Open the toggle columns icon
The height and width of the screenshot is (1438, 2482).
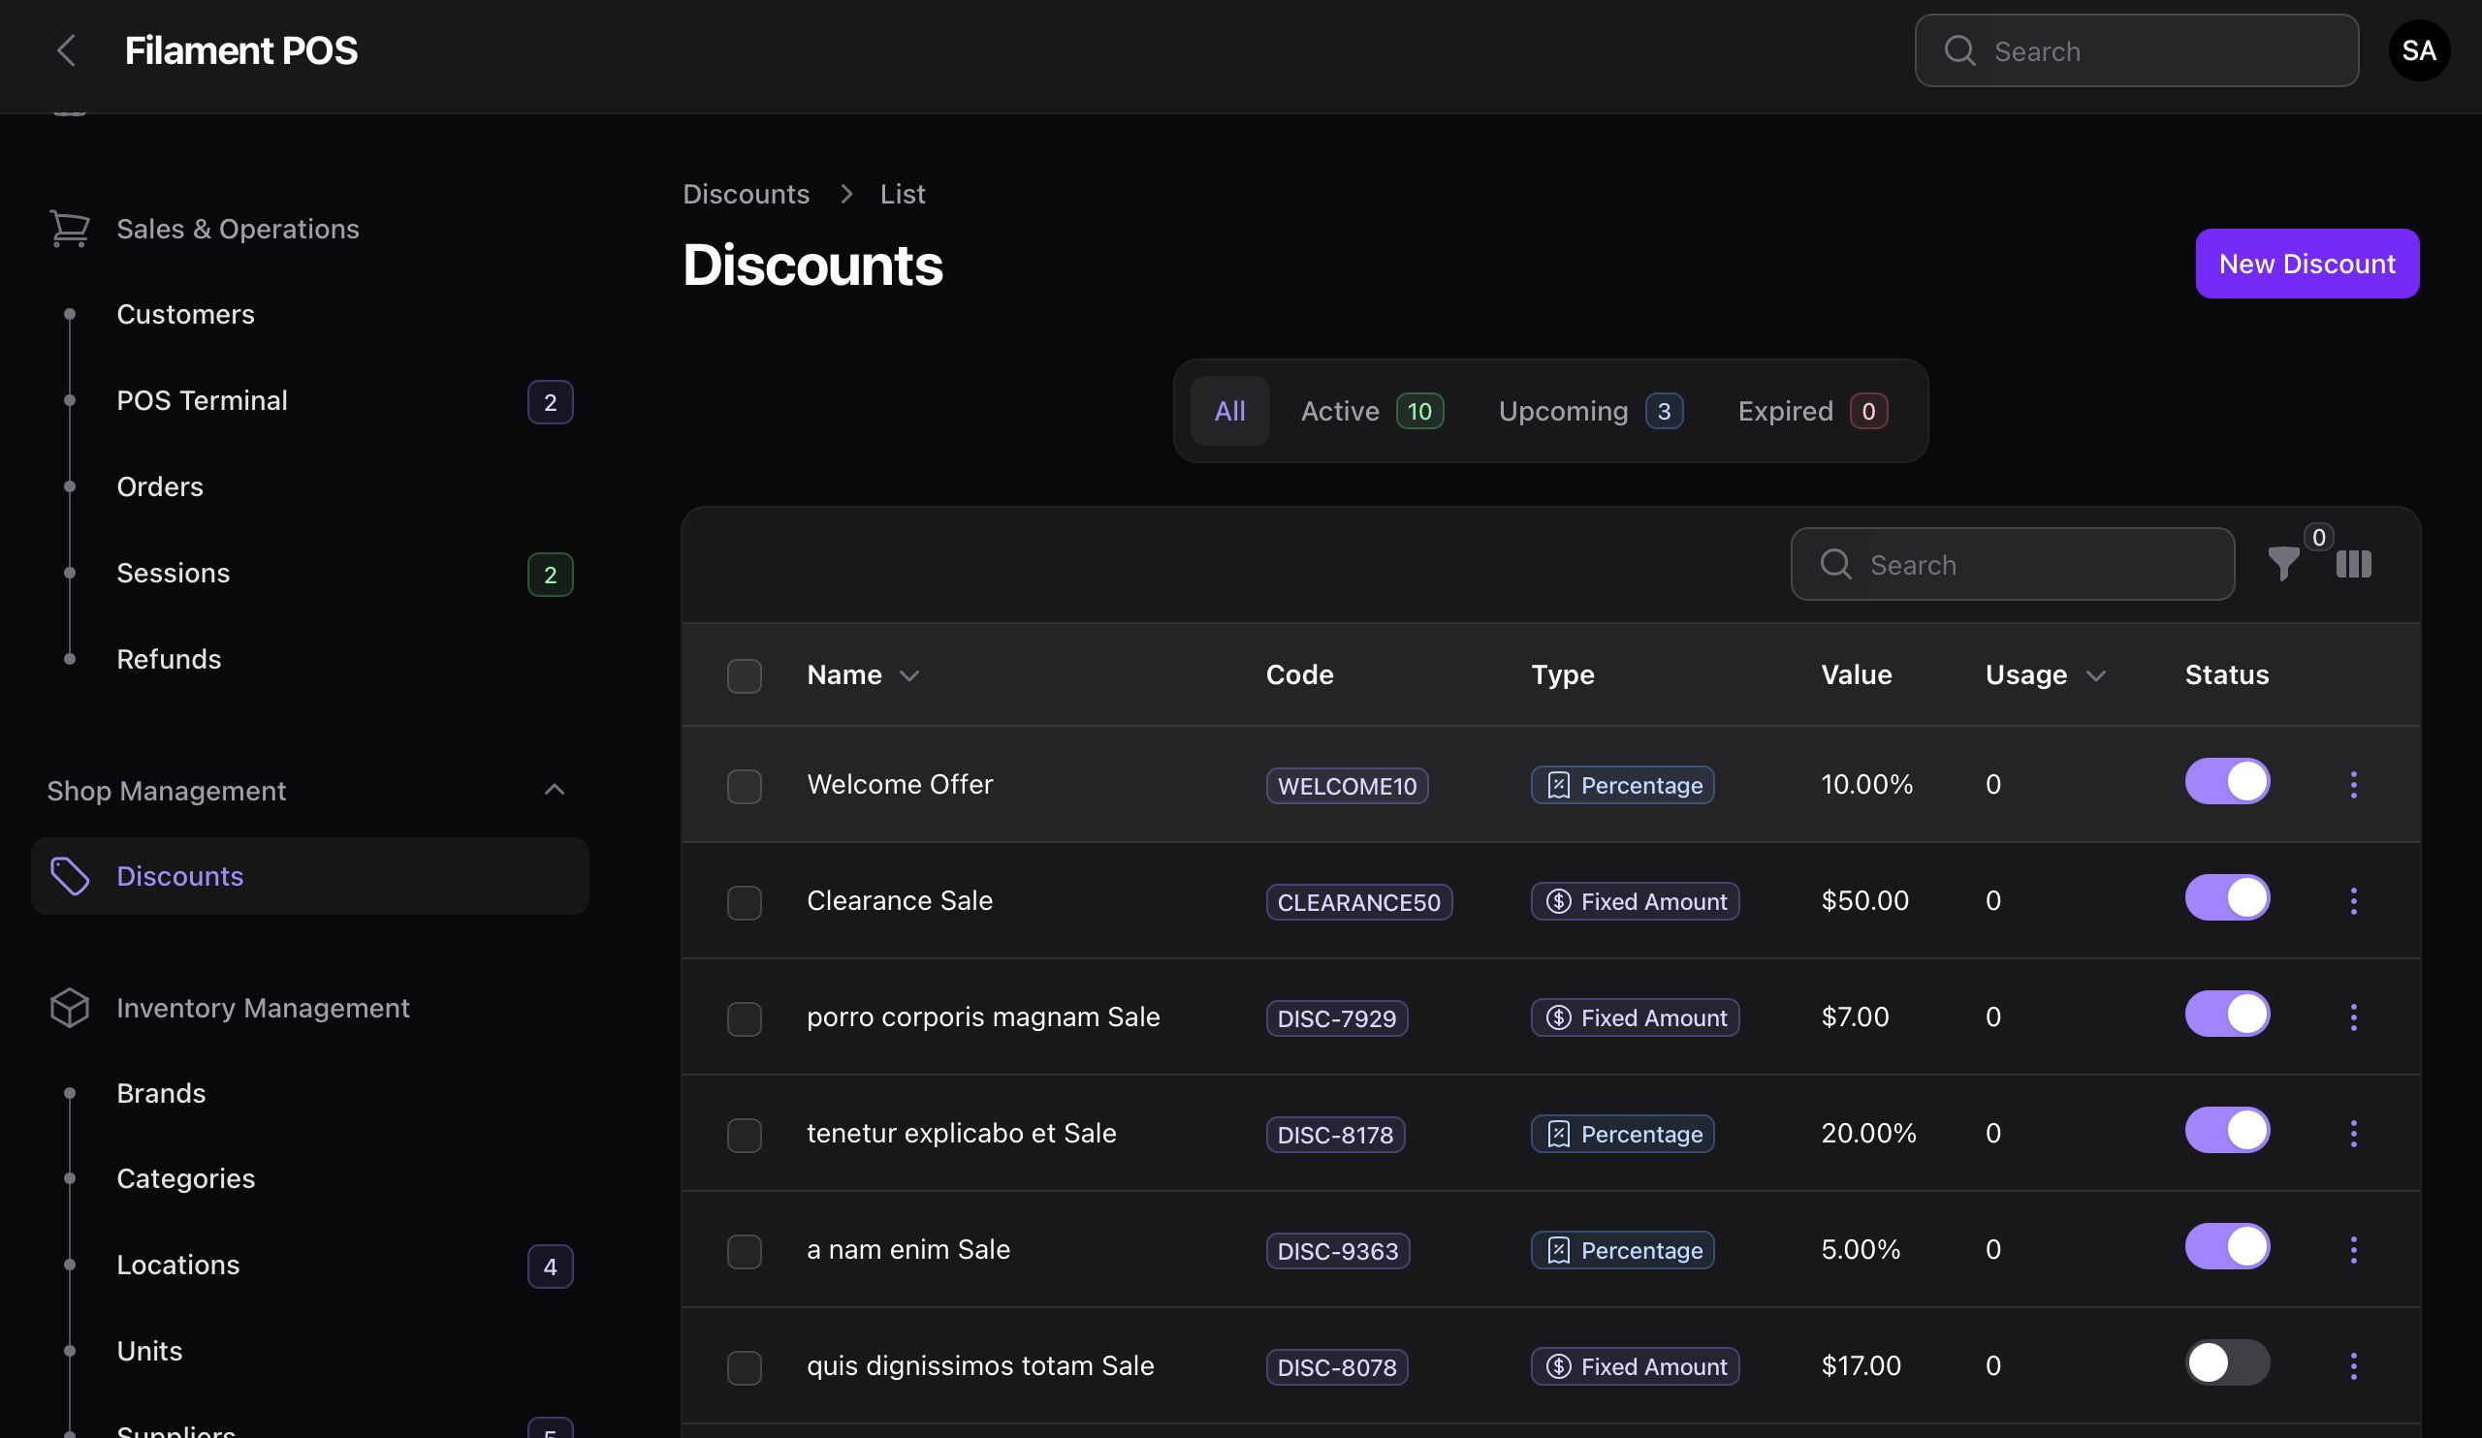pyautogui.click(x=2353, y=564)
